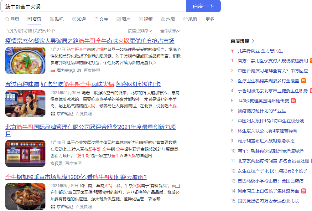The height and width of the screenshot is (211, 312).
Task: Open the storefront thumbnail of the 金鸥奖 result
Action: point(25,153)
